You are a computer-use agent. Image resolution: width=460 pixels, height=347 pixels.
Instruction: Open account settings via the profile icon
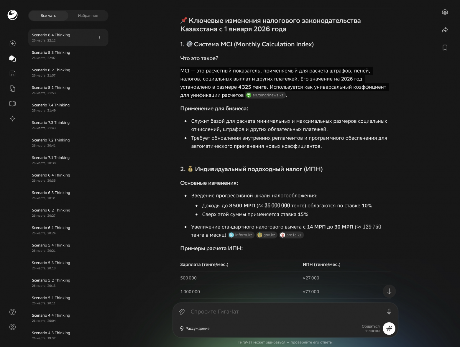pos(12,327)
